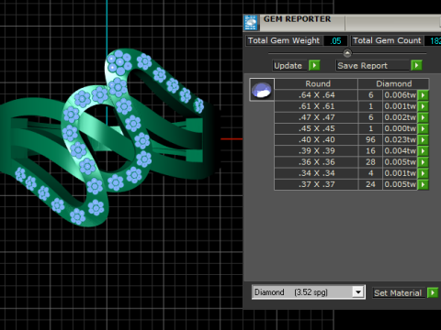The height and width of the screenshot is (330, 441).
Task: Click the Total Gem Count value field
Action: click(433, 40)
